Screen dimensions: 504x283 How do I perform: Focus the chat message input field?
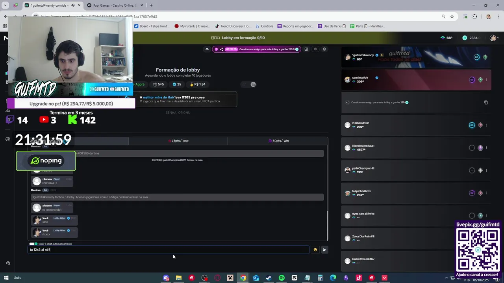pos(169,250)
